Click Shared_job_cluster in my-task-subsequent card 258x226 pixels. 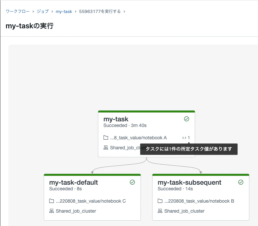point(184,211)
